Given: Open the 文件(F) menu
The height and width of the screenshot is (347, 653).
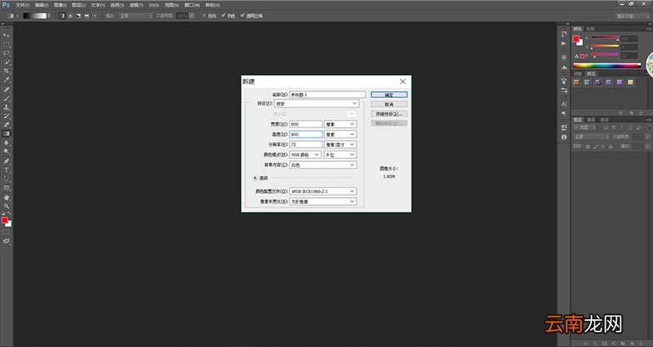Looking at the screenshot, I should point(23,5).
